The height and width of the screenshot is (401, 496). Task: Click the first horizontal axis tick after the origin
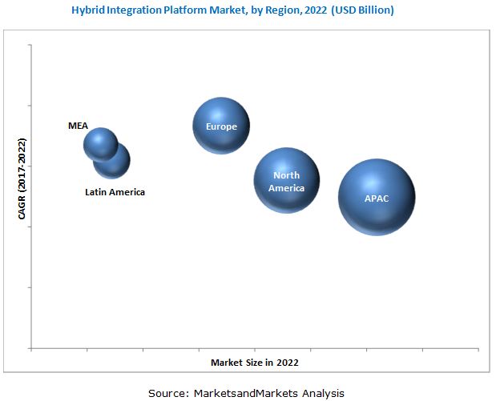(x=87, y=349)
